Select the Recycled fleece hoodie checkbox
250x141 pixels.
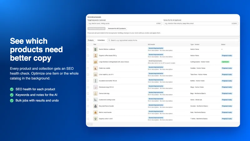click(88, 106)
